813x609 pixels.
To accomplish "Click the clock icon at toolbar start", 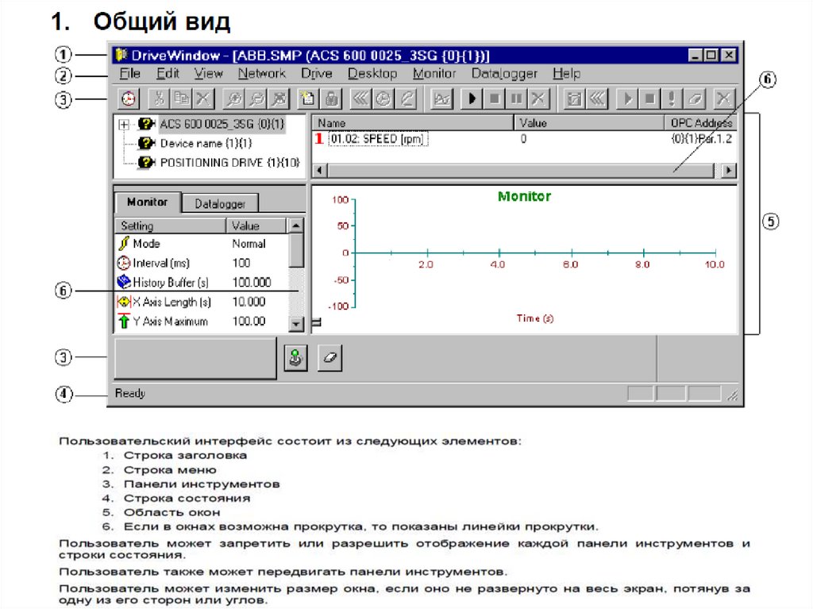I will pyautogui.click(x=128, y=98).
